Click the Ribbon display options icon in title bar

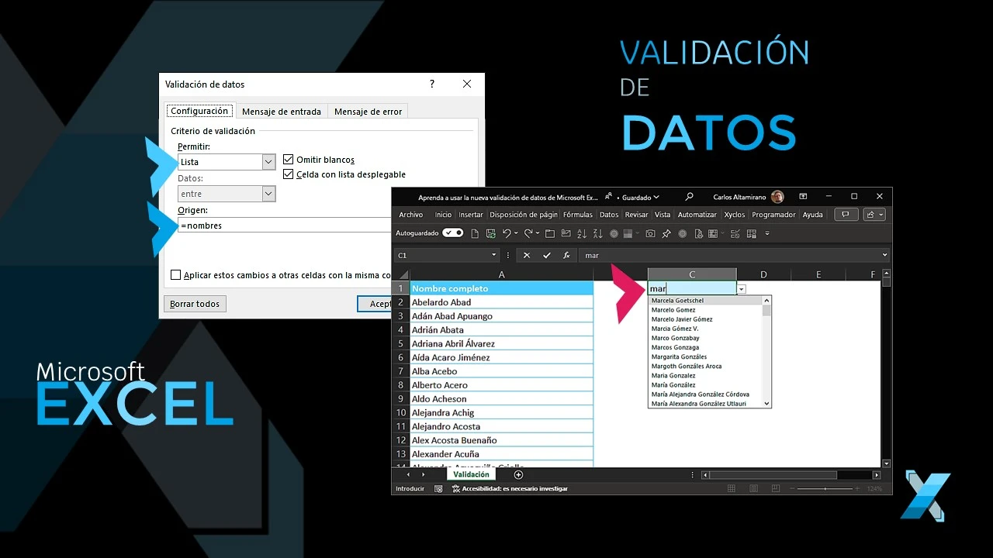click(803, 197)
